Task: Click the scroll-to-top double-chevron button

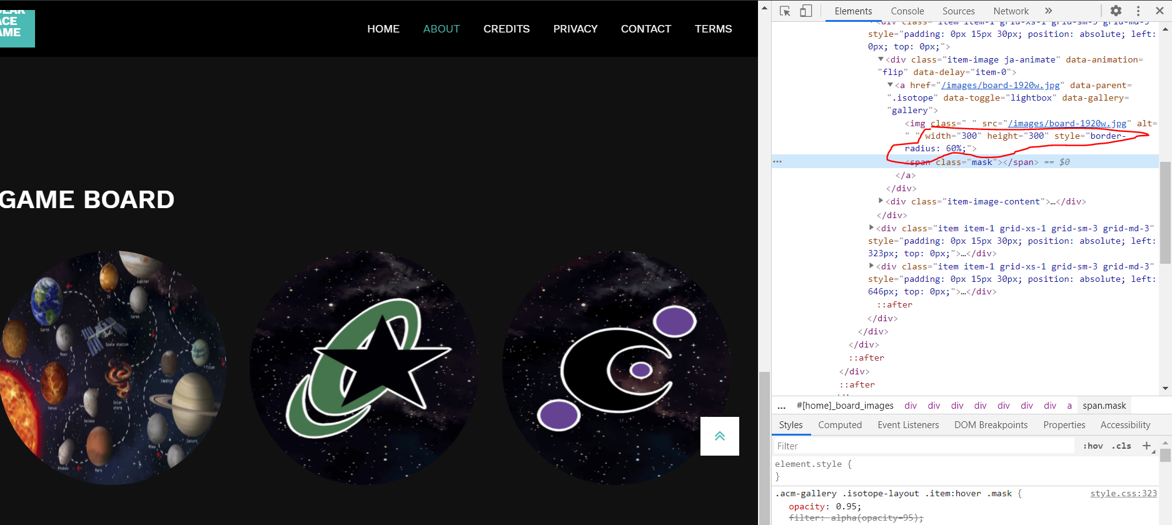Action: [720, 436]
